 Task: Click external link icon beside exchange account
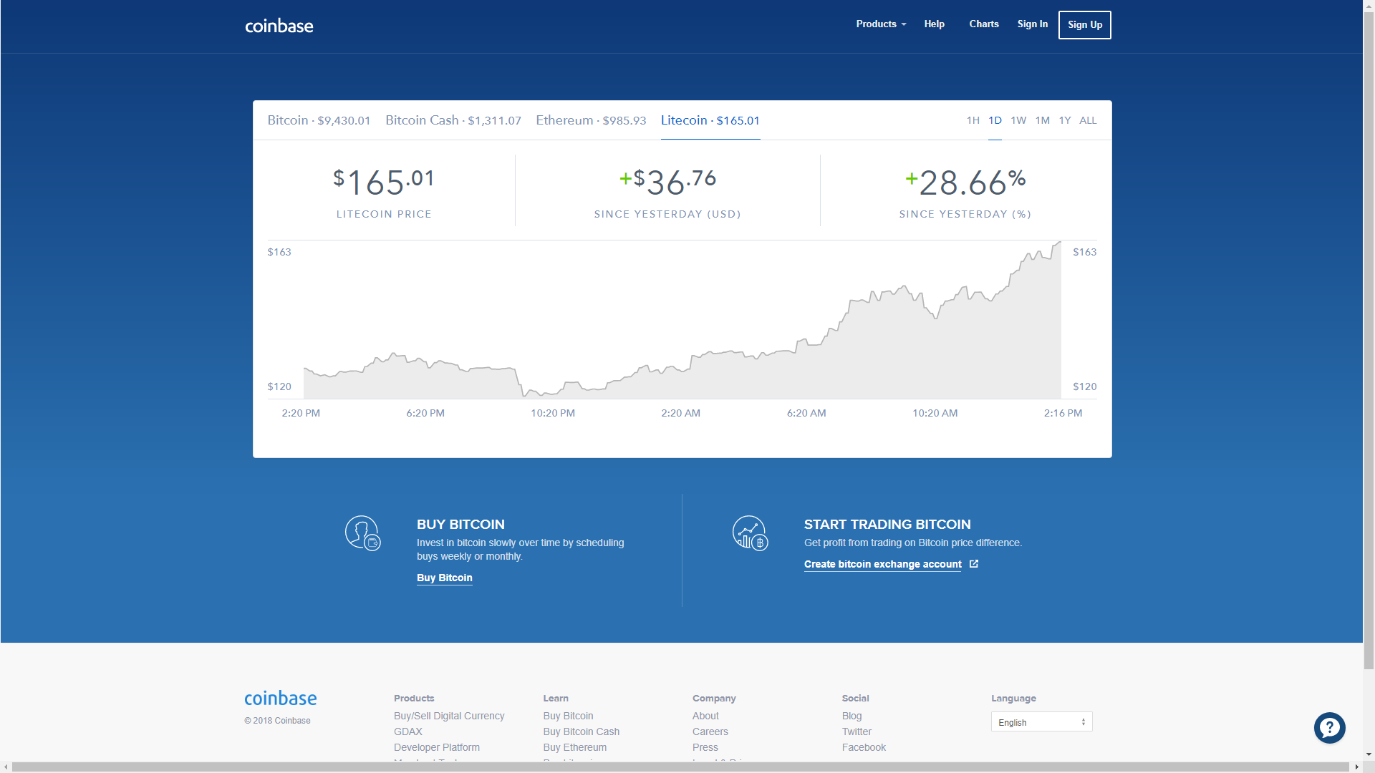pos(974,564)
